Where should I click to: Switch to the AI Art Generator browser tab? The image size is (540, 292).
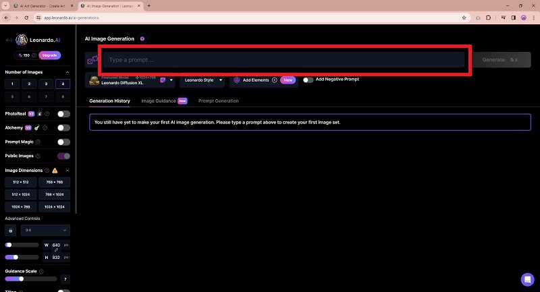pyautogui.click(x=43, y=6)
